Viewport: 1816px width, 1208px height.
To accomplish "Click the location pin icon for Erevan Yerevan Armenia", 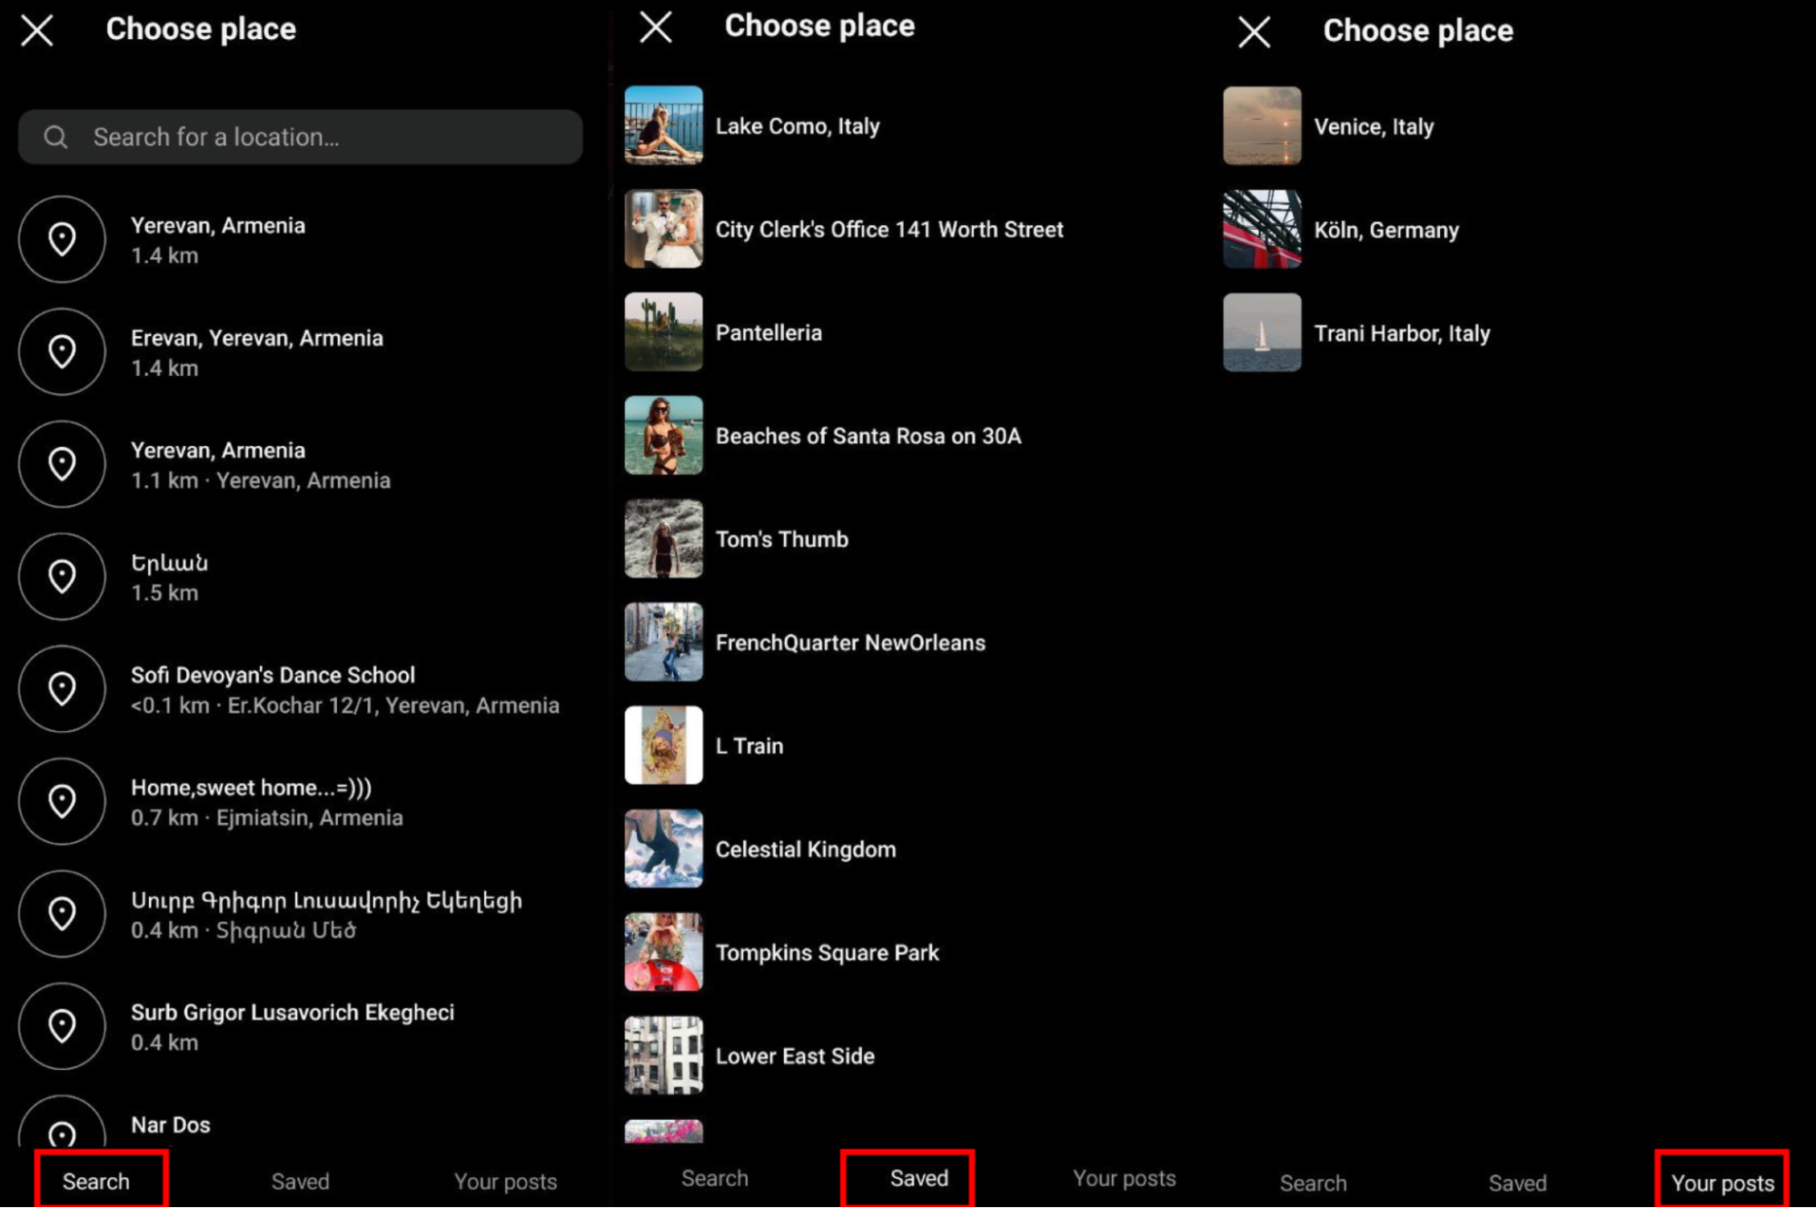I will point(62,352).
